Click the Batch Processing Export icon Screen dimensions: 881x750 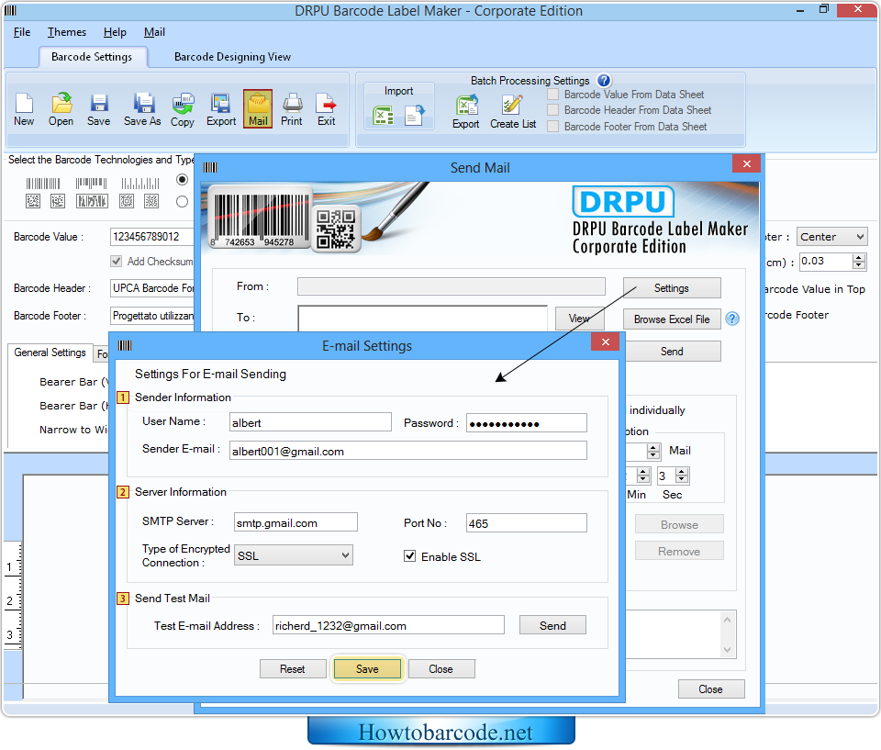click(x=466, y=111)
